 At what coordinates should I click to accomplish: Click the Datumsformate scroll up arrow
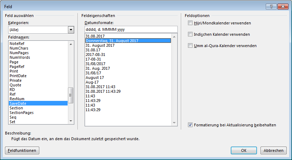tap(174, 37)
